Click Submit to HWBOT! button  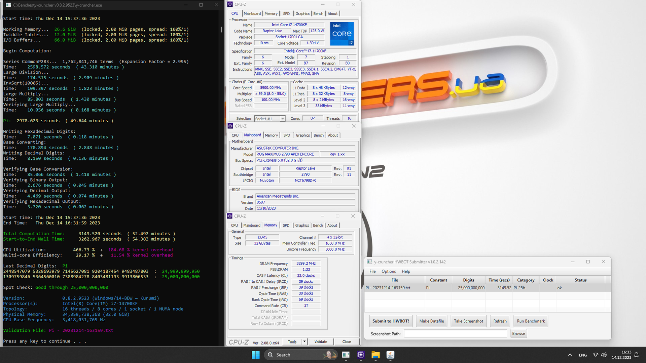coord(391,321)
